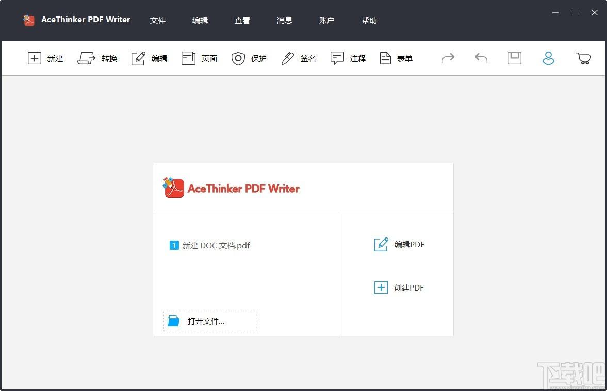Select the Form (表单) tool
This screenshot has height=391, width=607.
click(x=386, y=58)
